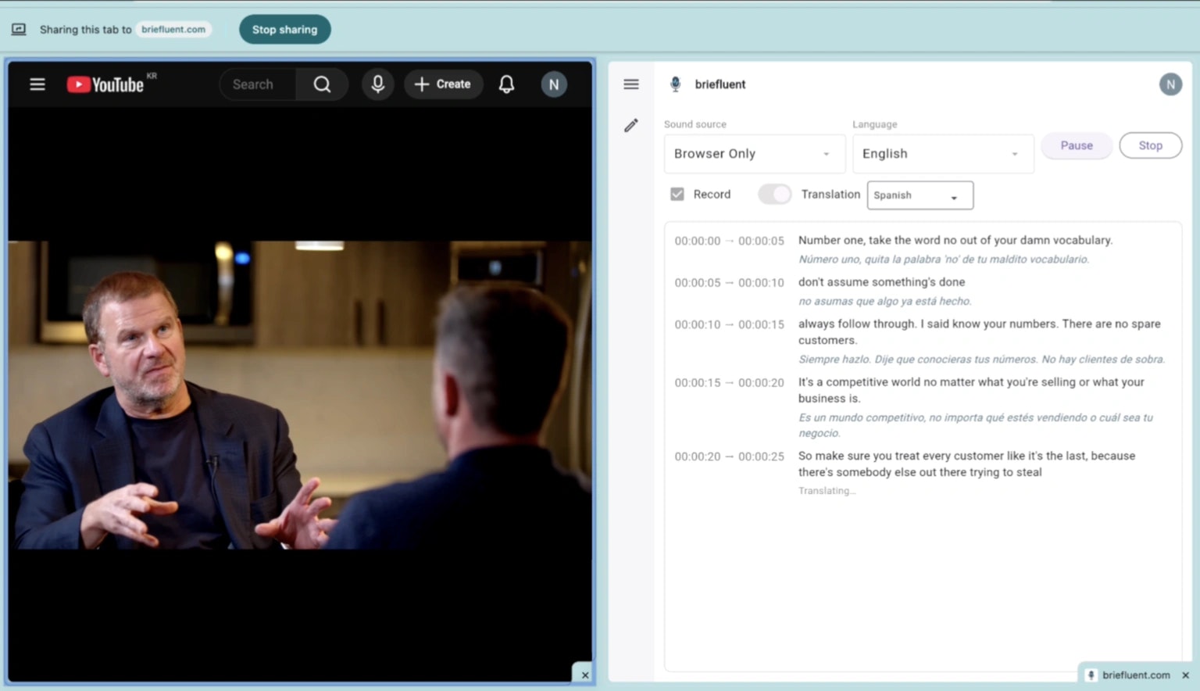Viewport: 1200px width, 691px height.
Task: Click the Create icon on YouTube
Action: (x=443, y=84)
